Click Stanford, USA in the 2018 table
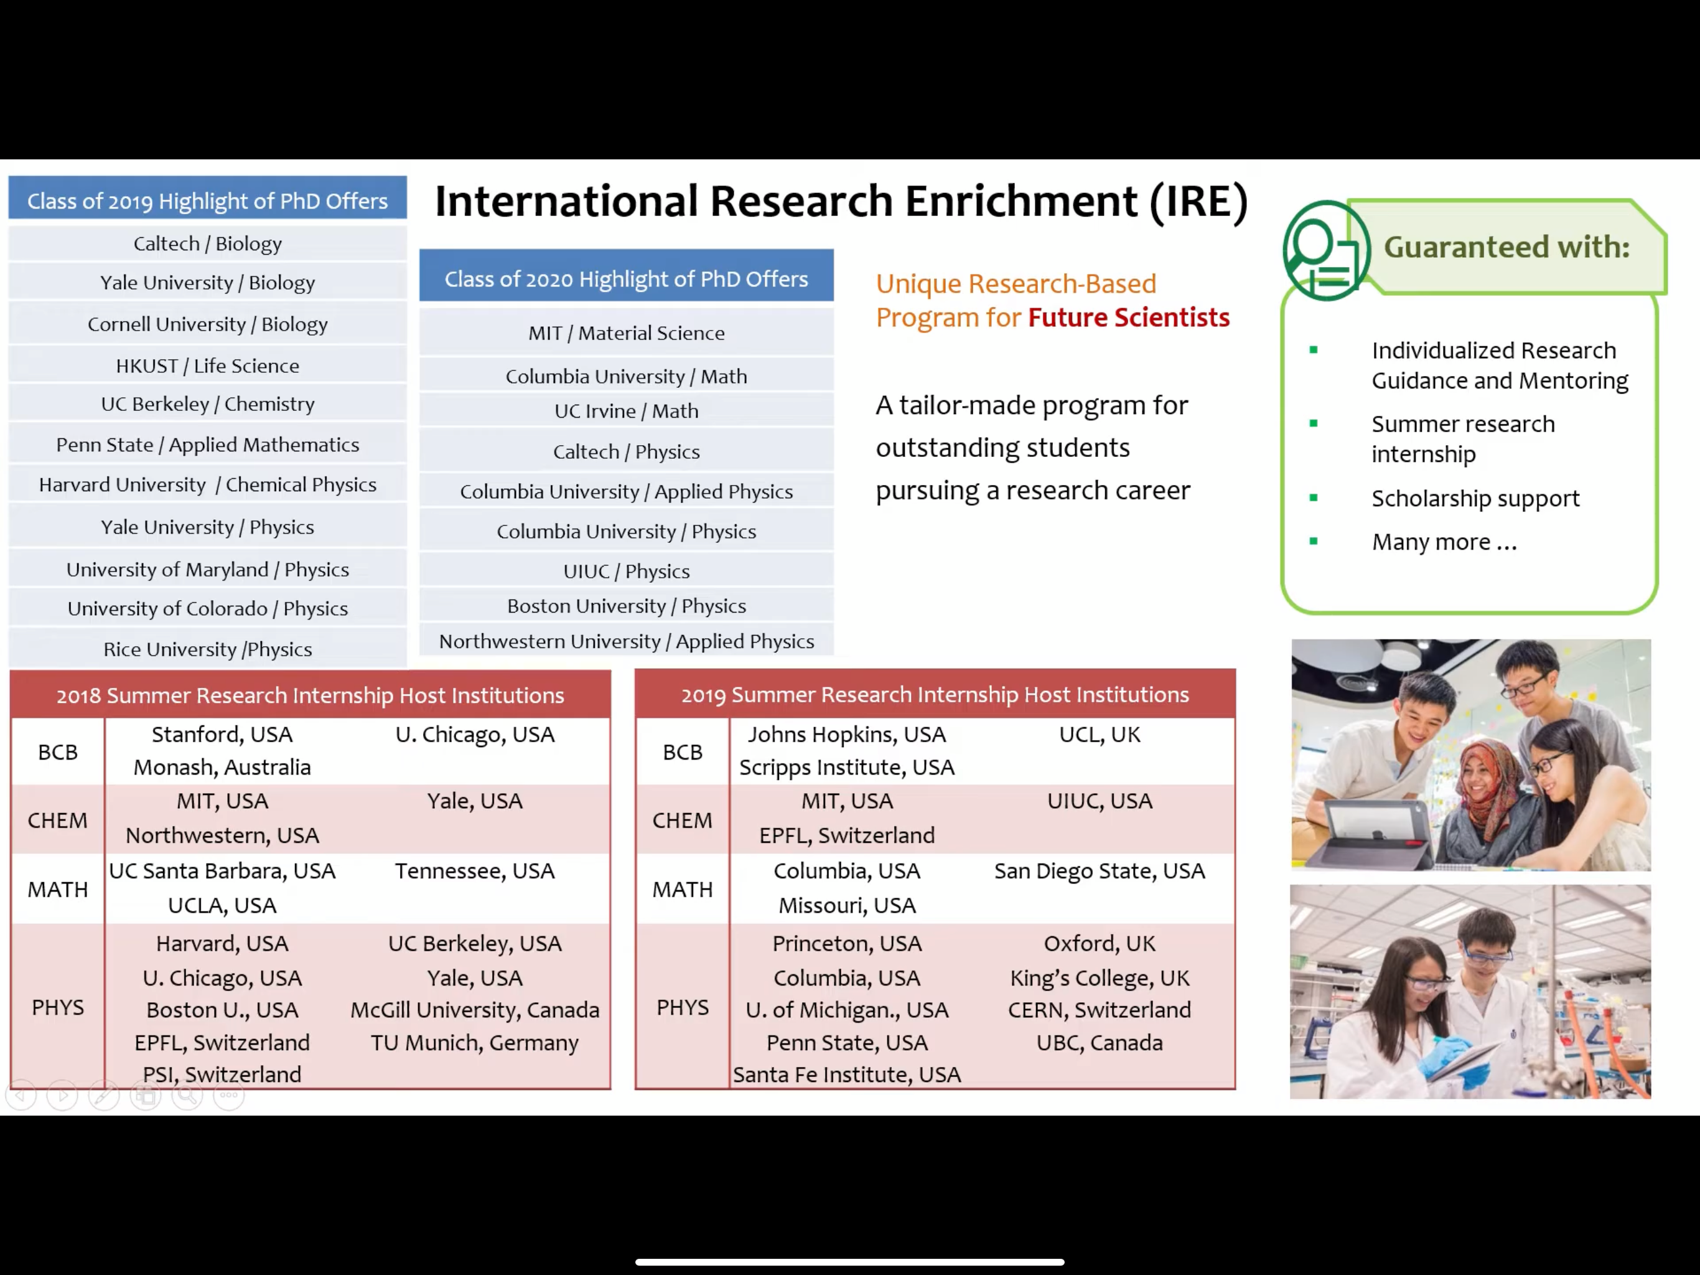The width and height of the screenshot is (1700, 1275). click(222, 735)
